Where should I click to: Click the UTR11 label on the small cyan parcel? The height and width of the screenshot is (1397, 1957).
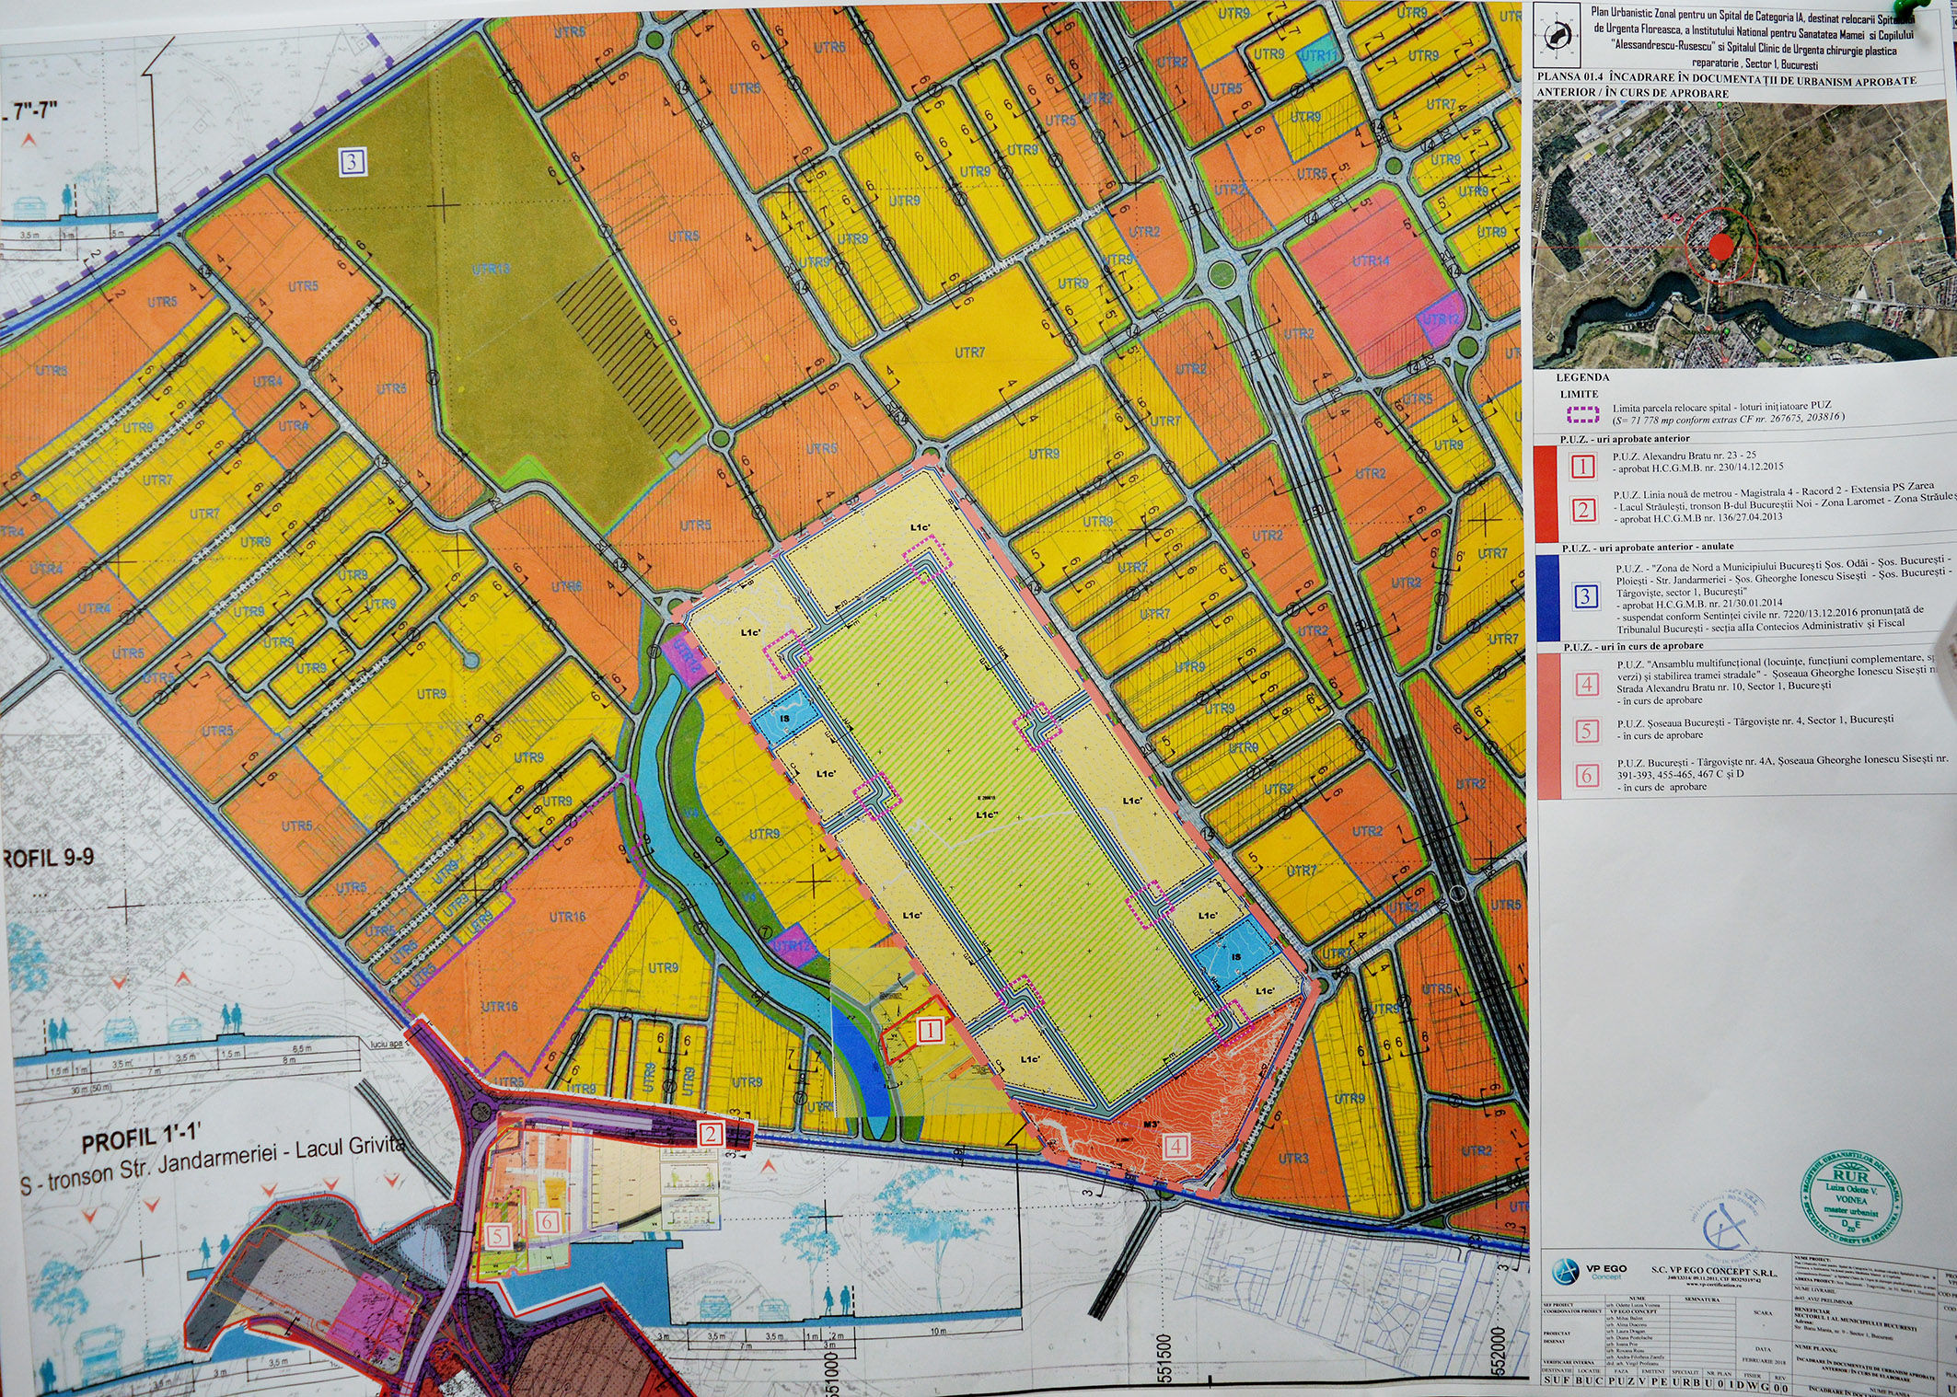click(x=1318, y=55)
